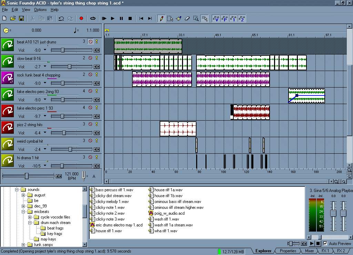
Task: Collapse the sounds folder in explorer tree
Action: tap(17, 190)
